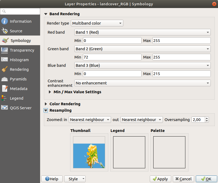This screenshot has width=218, height=183.
Task: Expand the Color Rendering section
Action: pos(46,104)
